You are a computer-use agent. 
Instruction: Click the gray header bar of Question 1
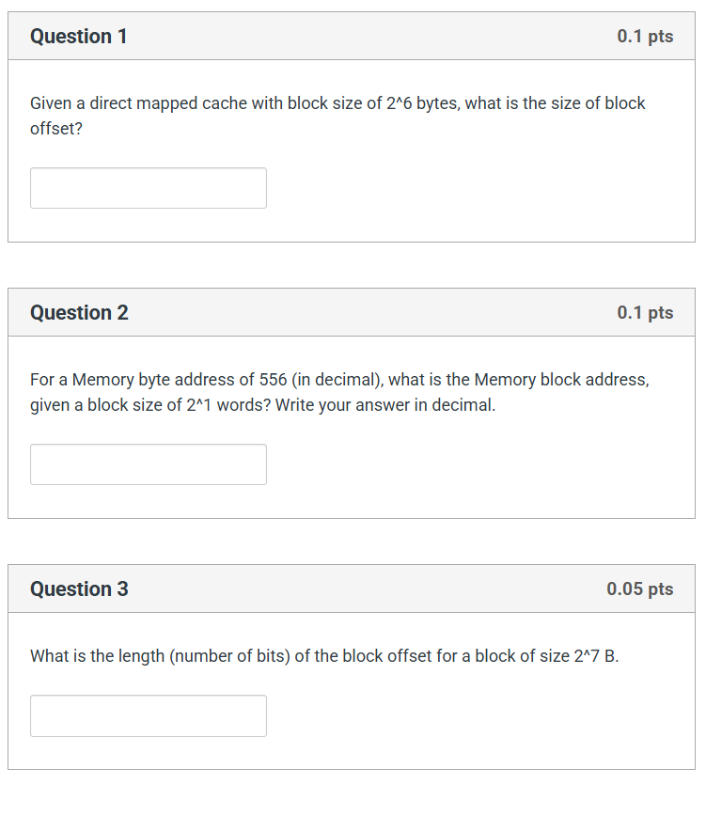coord(353,36)
